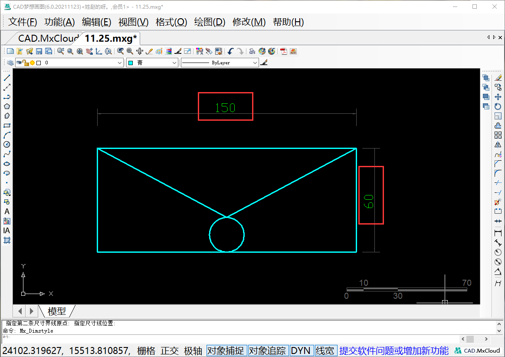The width and height of the screenshot is (505, 357).
Task: Select the Circle drawing tool
Action: coord(7,145)
